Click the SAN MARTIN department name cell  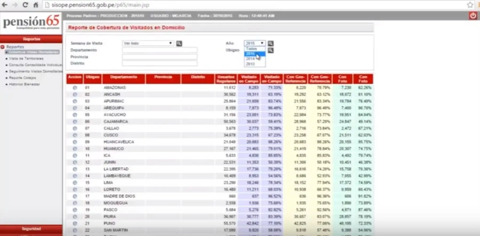pyautogui.click(x=116, y=230)
